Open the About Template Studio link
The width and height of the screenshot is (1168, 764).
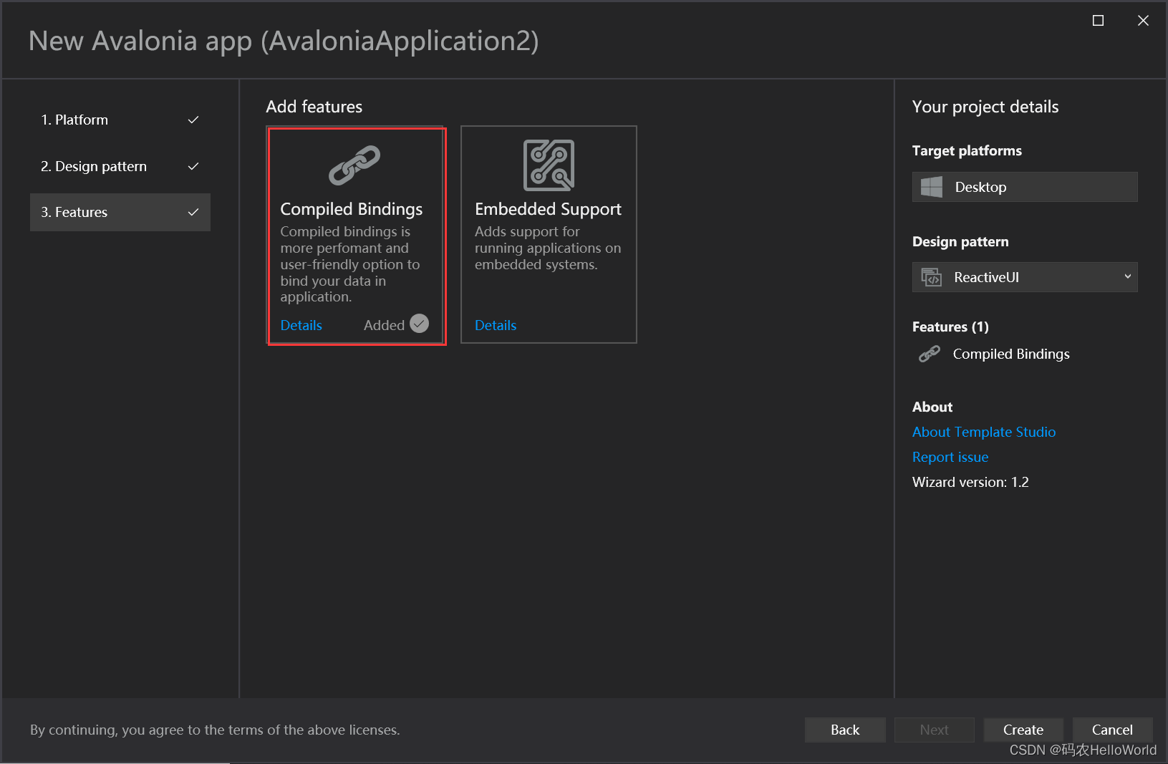tap(983, 432)
